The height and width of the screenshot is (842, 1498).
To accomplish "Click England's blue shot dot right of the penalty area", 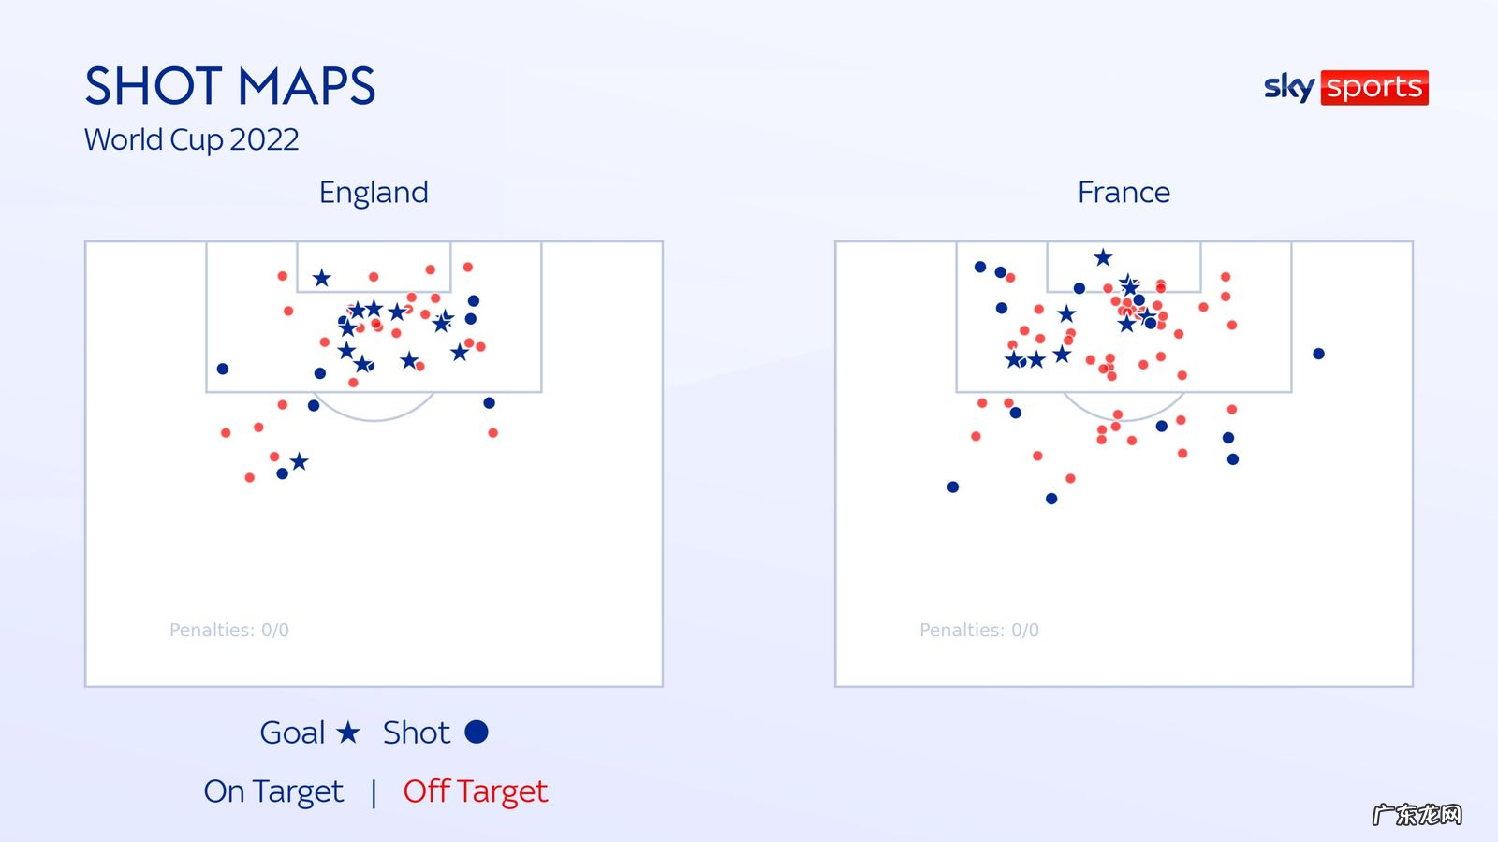I will click(x=489, y=403).
